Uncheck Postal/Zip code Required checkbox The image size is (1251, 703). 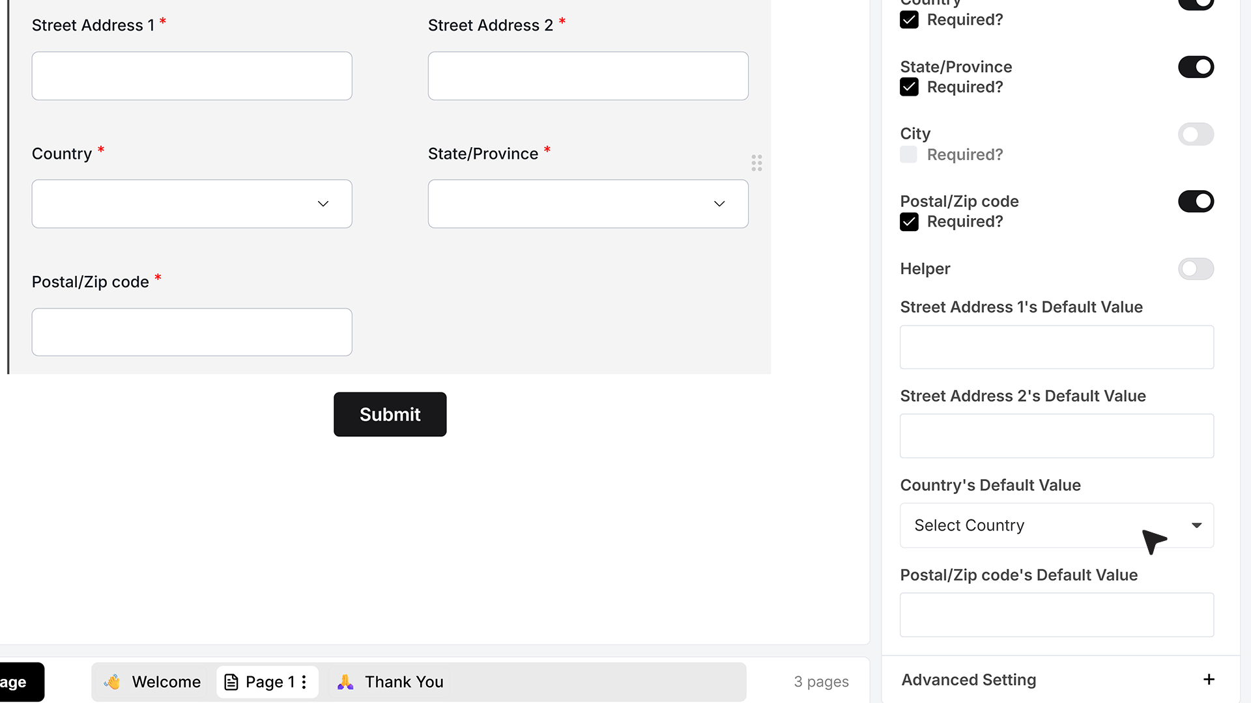[909, 222]
